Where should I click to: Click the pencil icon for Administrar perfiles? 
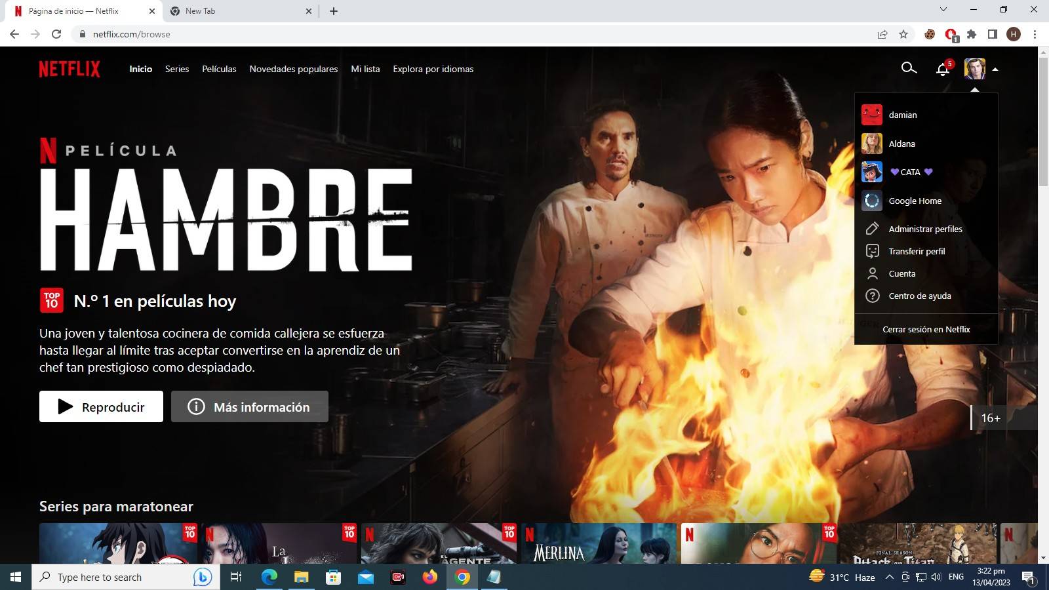872,229
